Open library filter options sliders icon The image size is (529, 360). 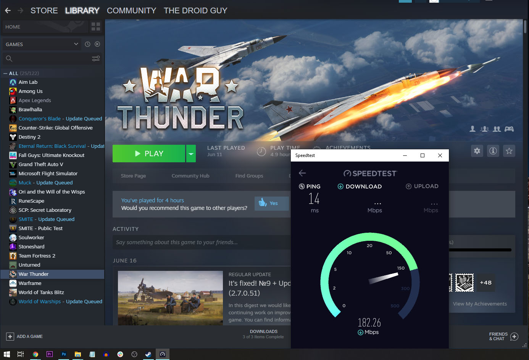(95, 59)
